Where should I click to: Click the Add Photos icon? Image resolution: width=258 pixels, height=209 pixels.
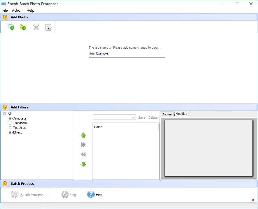(11, 27)
